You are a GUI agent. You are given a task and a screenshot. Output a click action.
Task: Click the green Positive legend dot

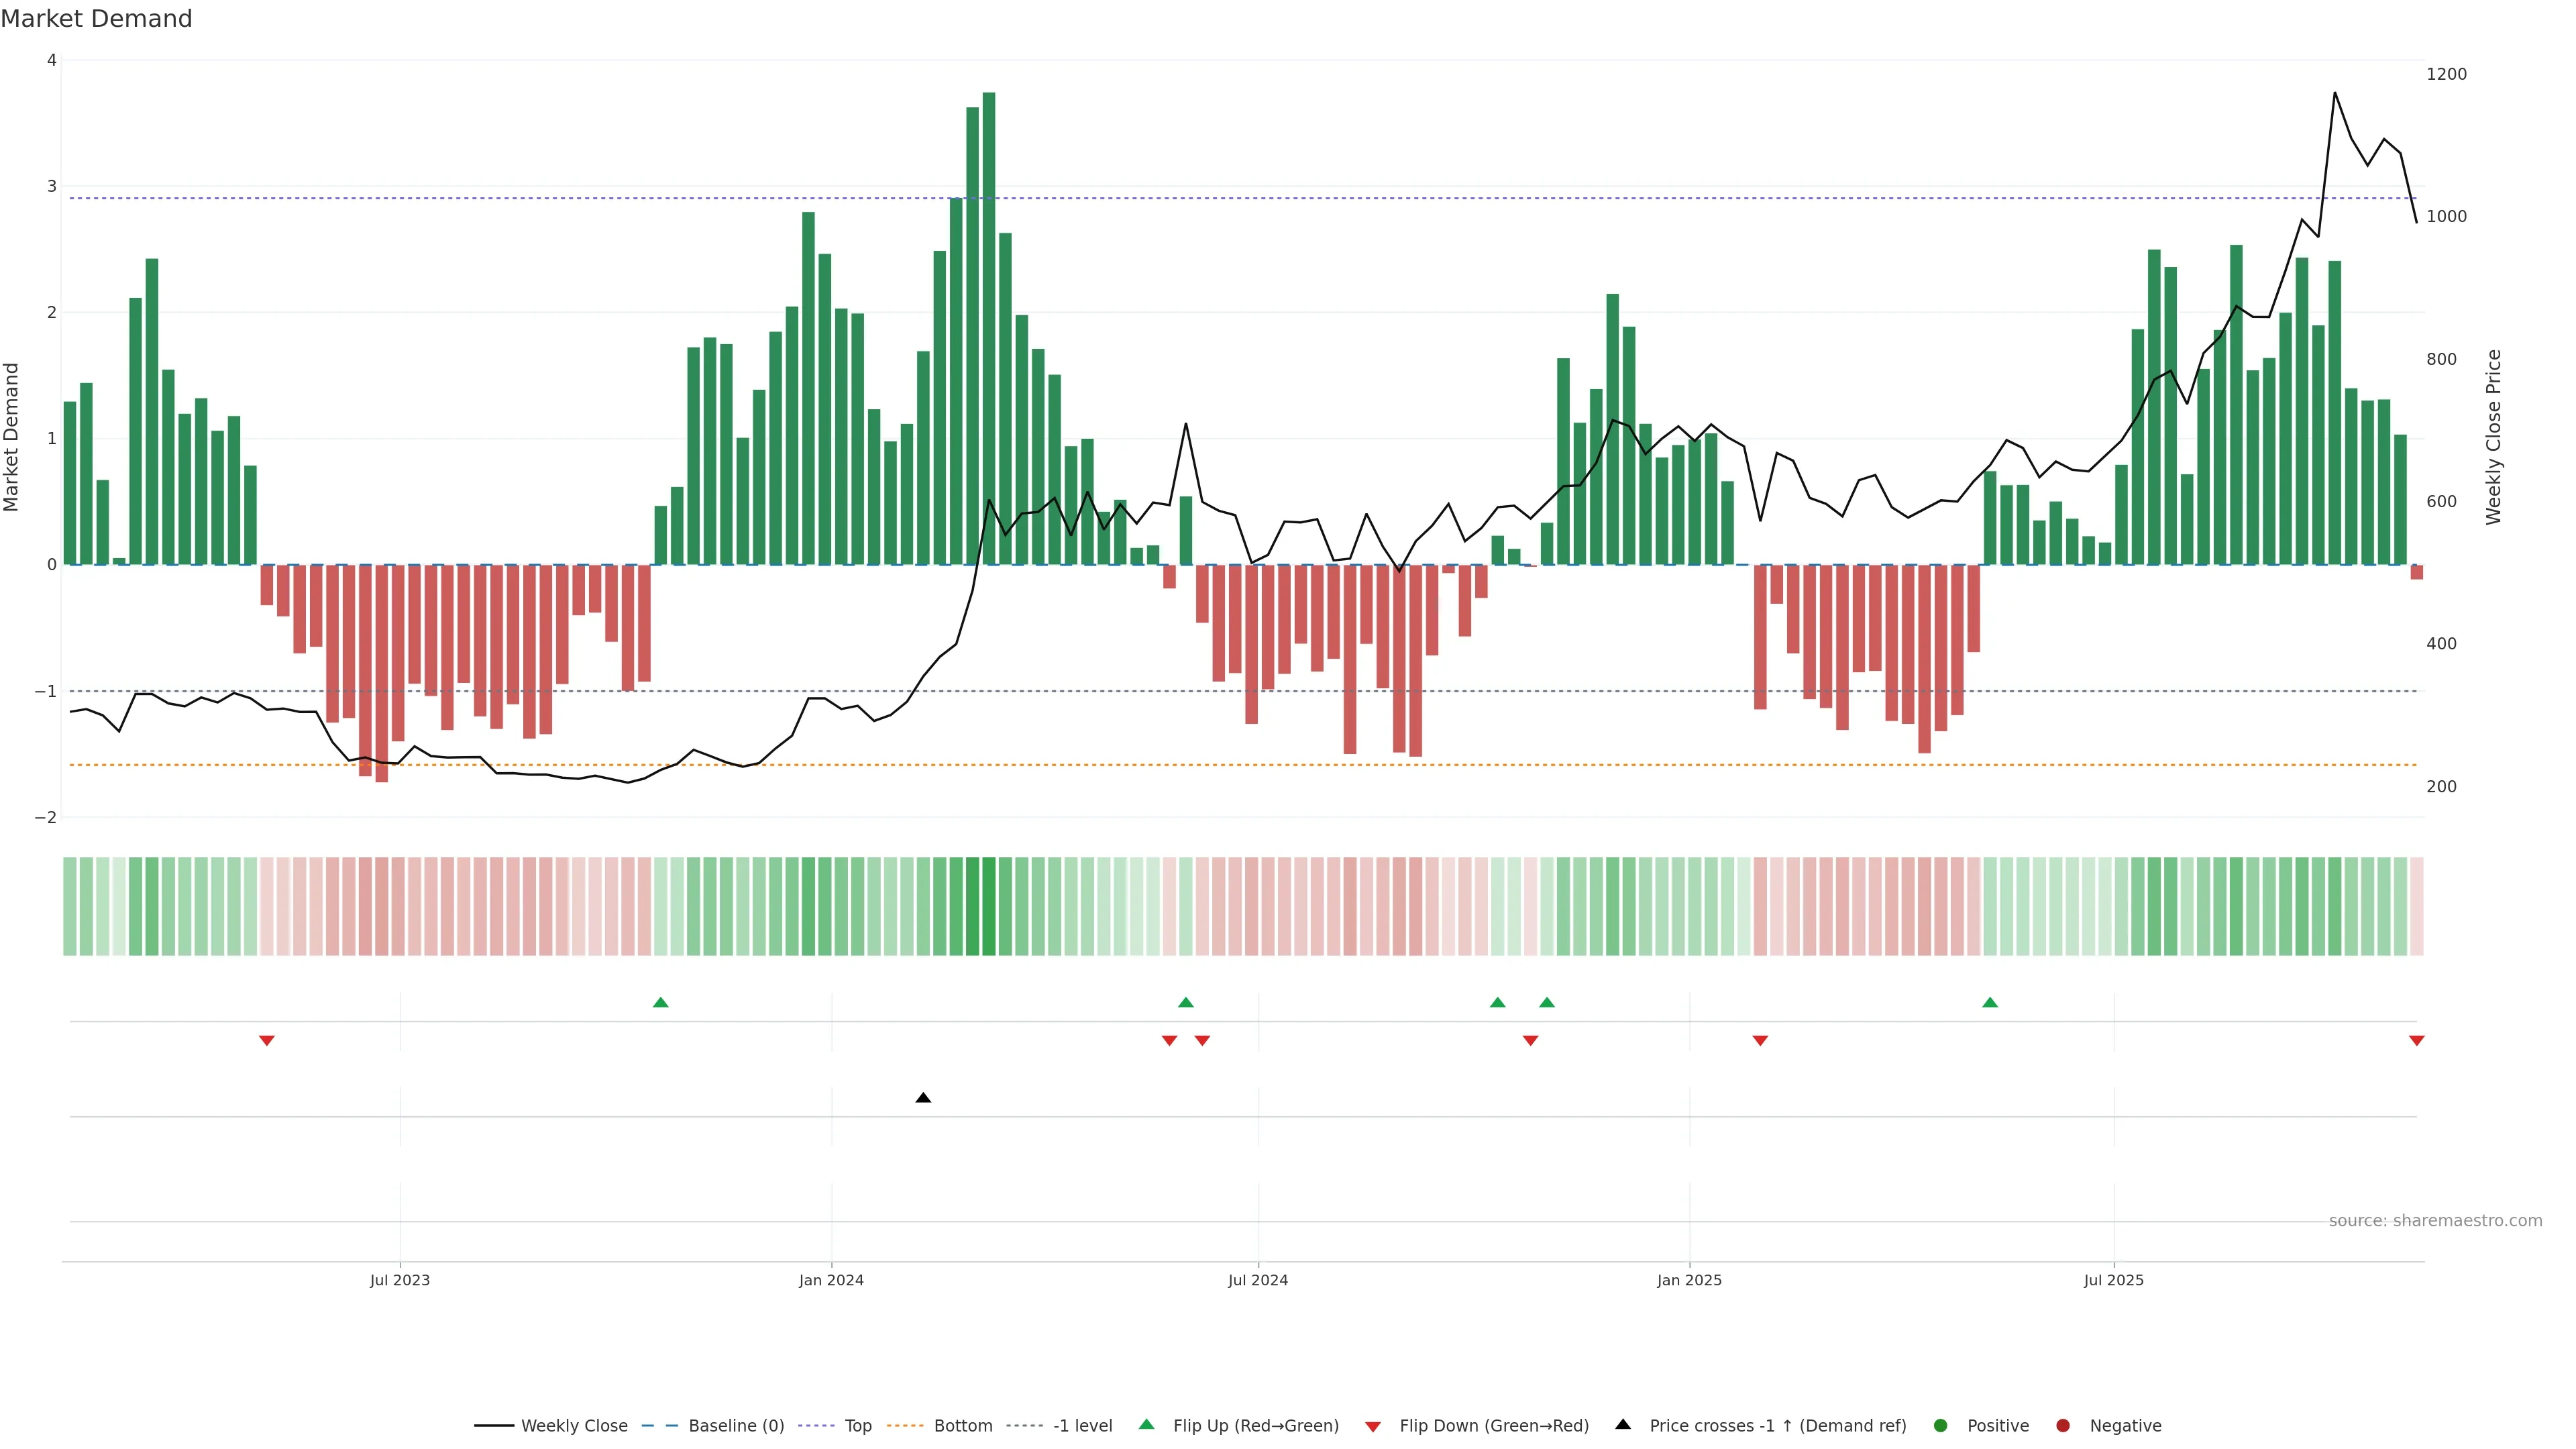pyautogui.click(x=1941, y=1426)
